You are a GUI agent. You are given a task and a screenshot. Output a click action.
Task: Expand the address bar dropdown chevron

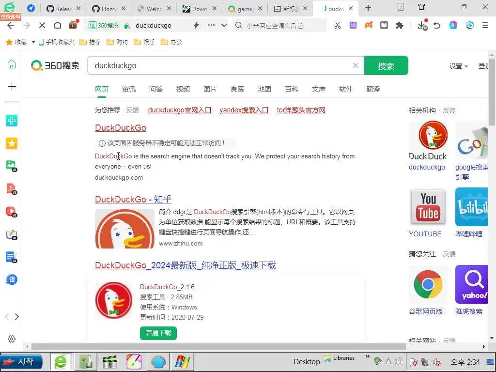[224, 25]
